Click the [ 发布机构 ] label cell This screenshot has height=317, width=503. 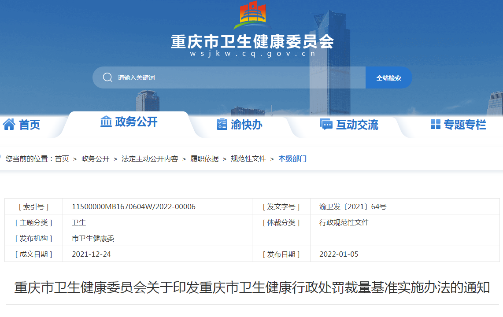(33, 239)
